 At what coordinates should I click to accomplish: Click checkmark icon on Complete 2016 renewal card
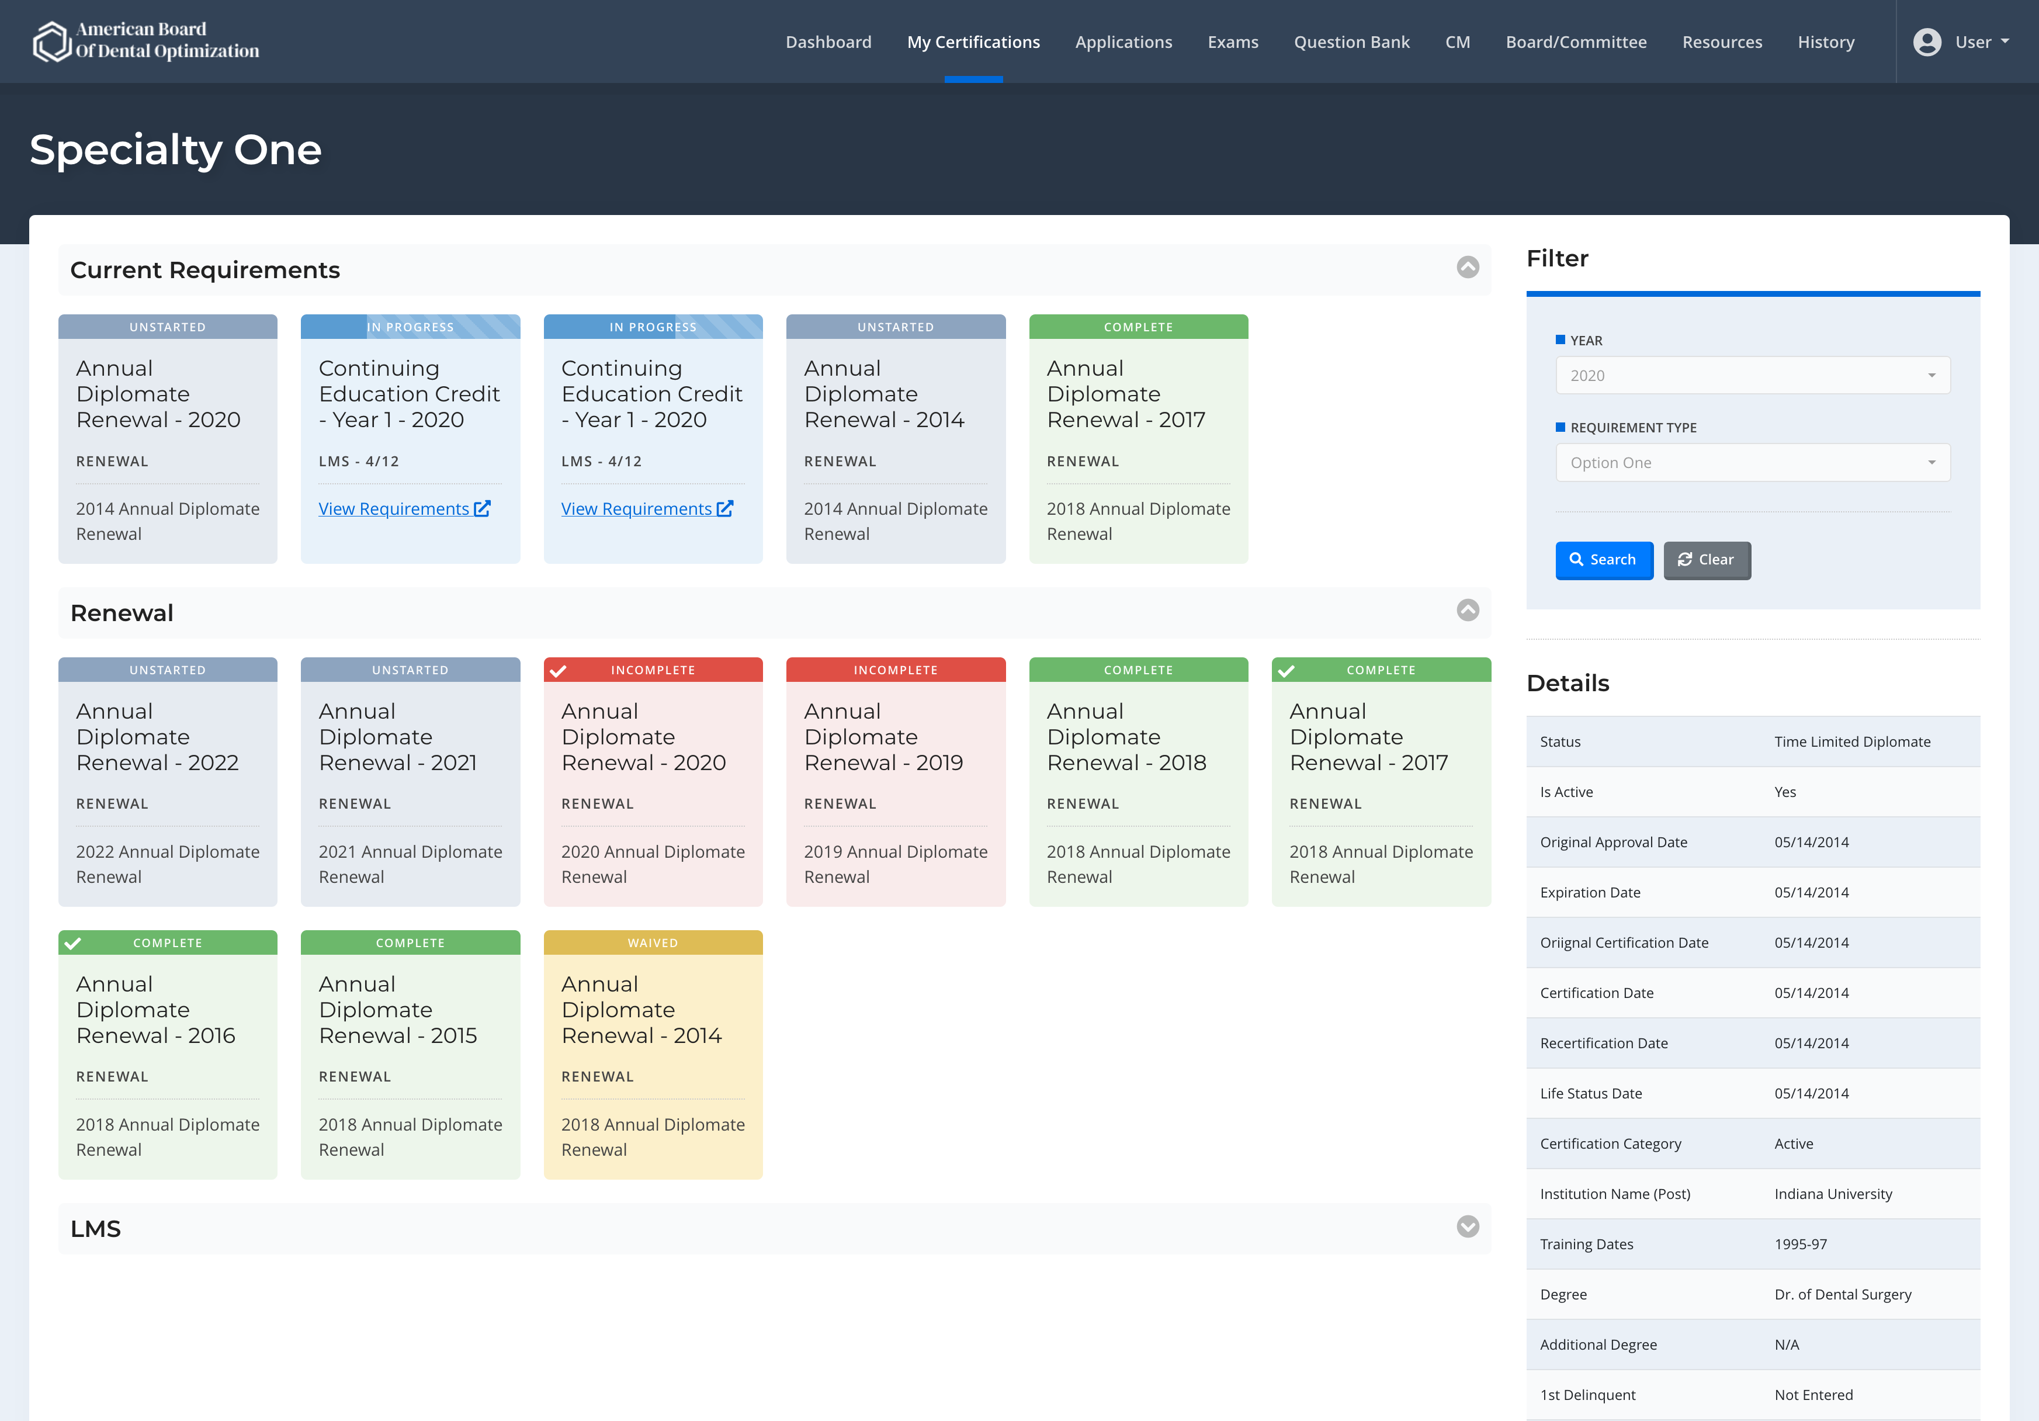coord(73,943)
